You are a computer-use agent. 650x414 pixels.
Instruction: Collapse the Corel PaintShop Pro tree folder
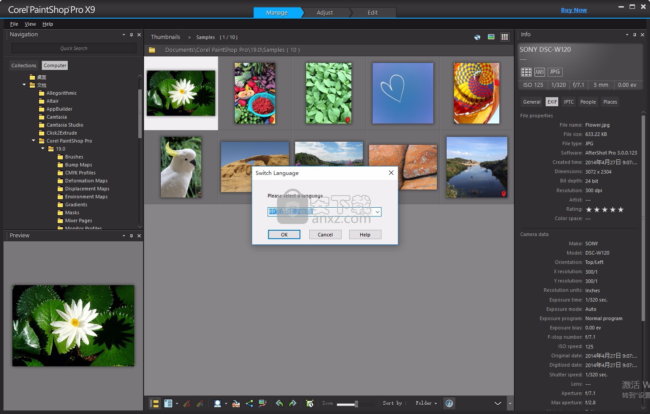point(33,141)
